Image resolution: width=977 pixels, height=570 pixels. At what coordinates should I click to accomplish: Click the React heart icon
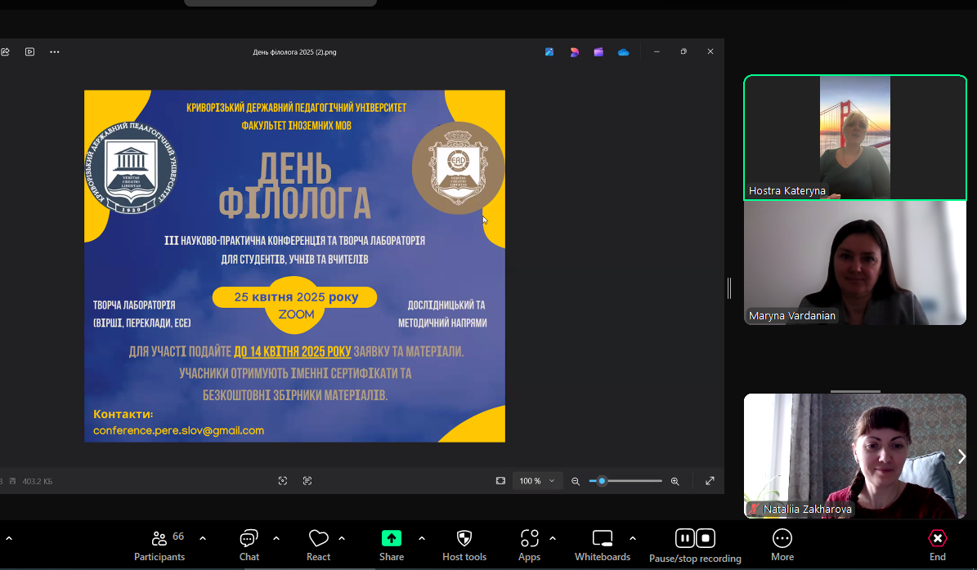pos(318,545)
